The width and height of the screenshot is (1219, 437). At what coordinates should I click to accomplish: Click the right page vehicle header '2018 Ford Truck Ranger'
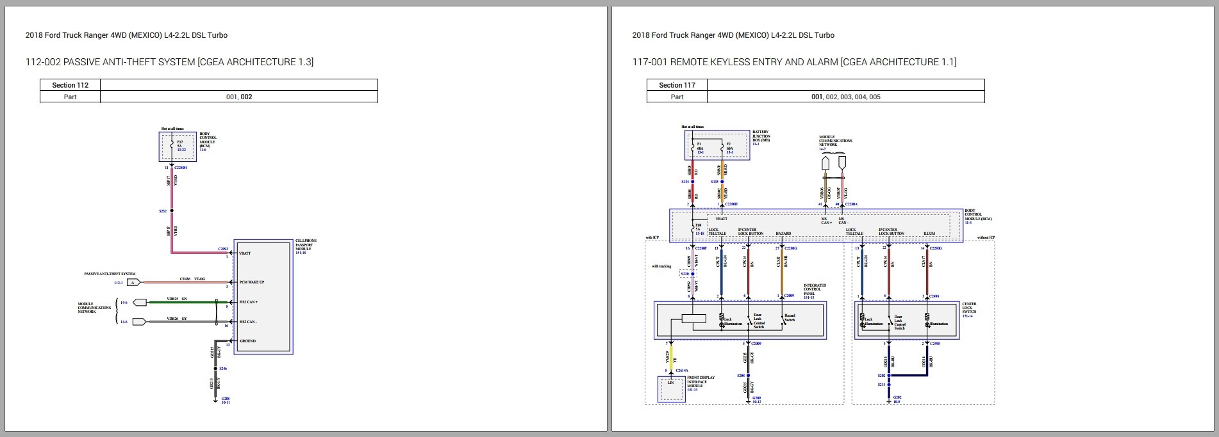733,35
